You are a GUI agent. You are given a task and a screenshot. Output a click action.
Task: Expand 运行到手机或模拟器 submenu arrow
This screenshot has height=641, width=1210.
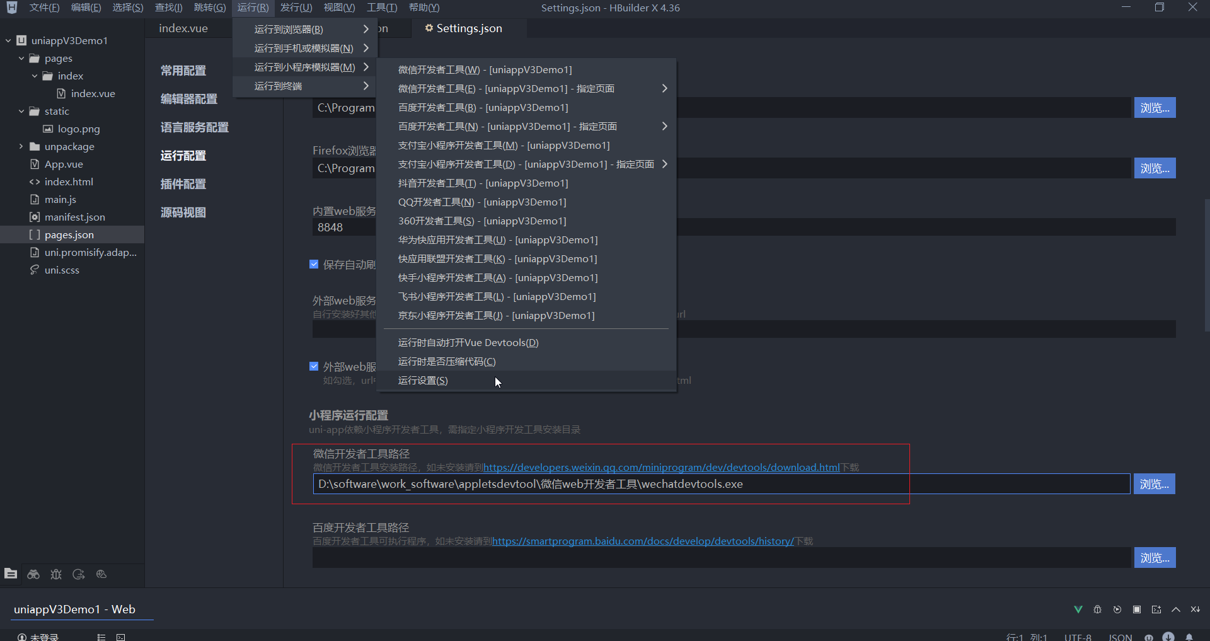(x=366, y=48)
